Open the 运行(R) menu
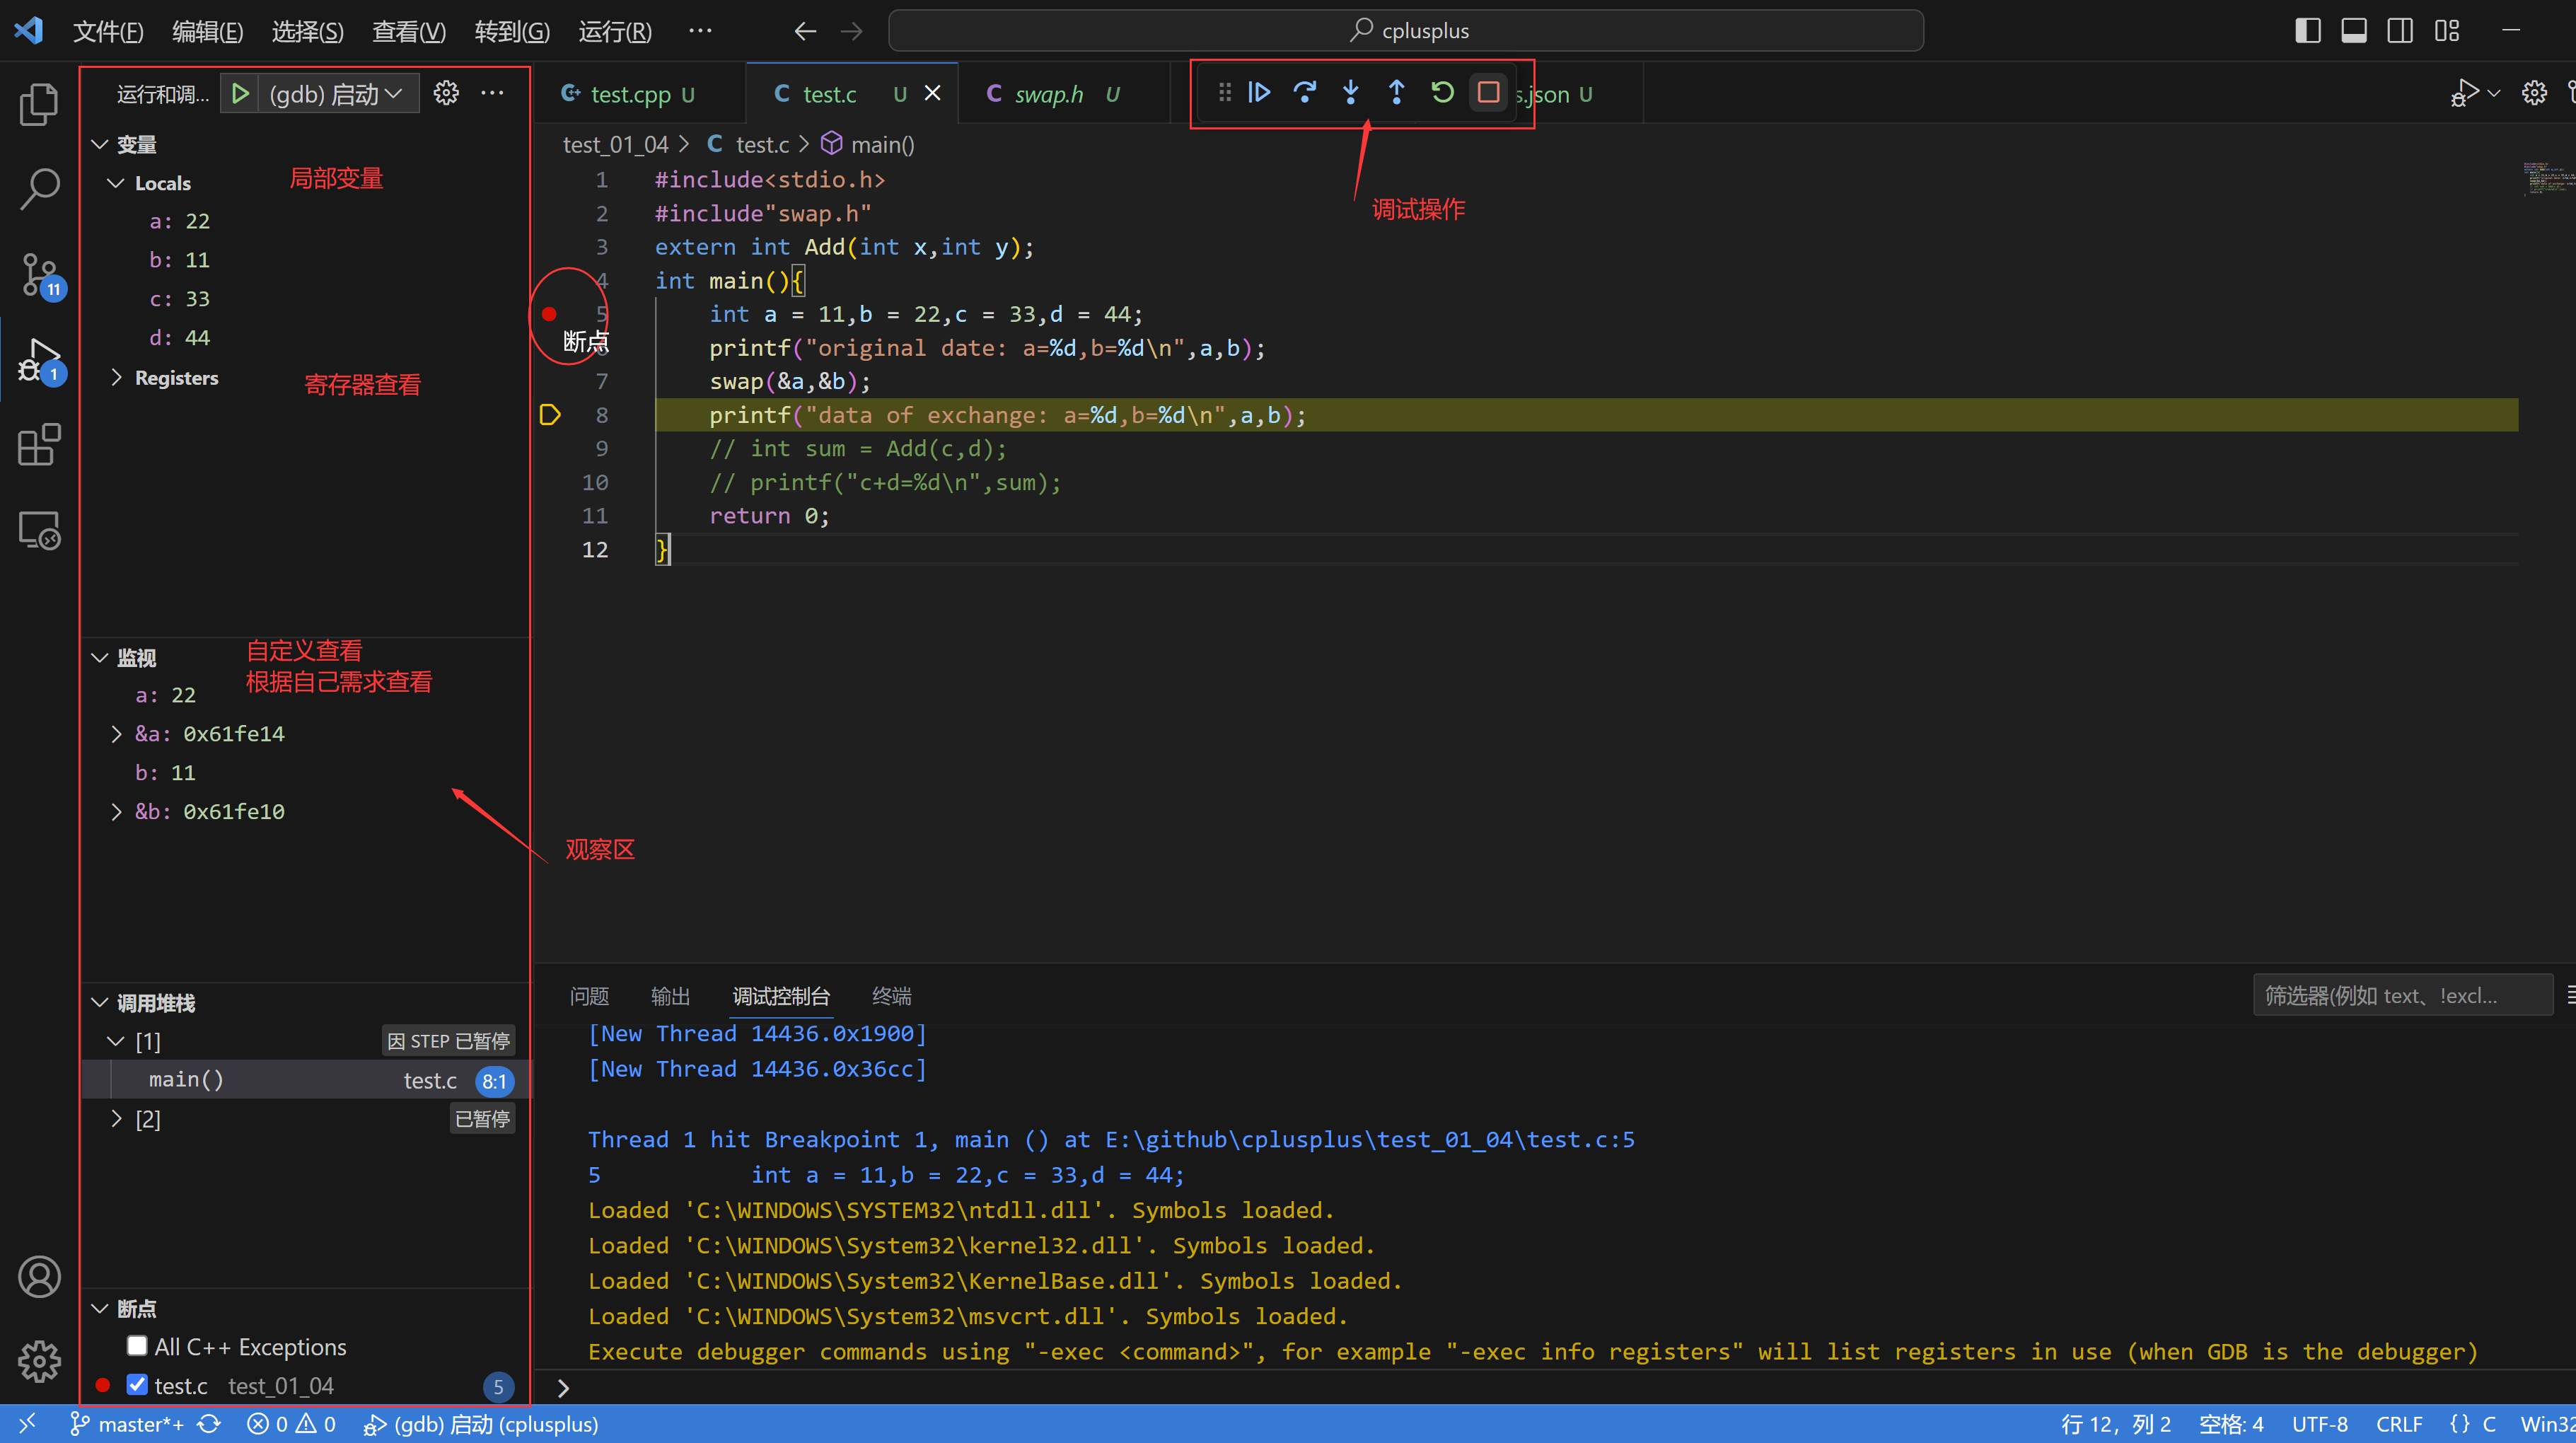 [615, 31]
